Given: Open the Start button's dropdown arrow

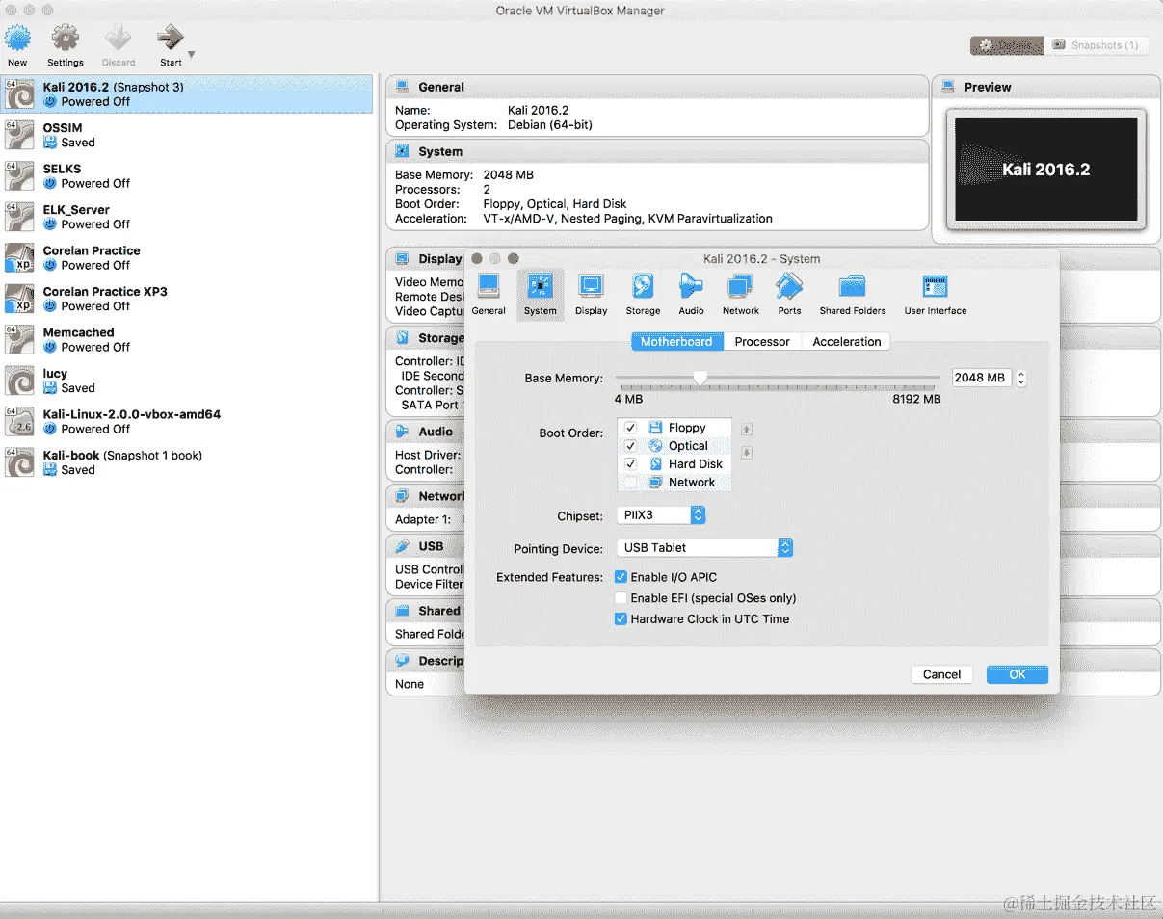Looking at the screenshot, I should 191,54.
